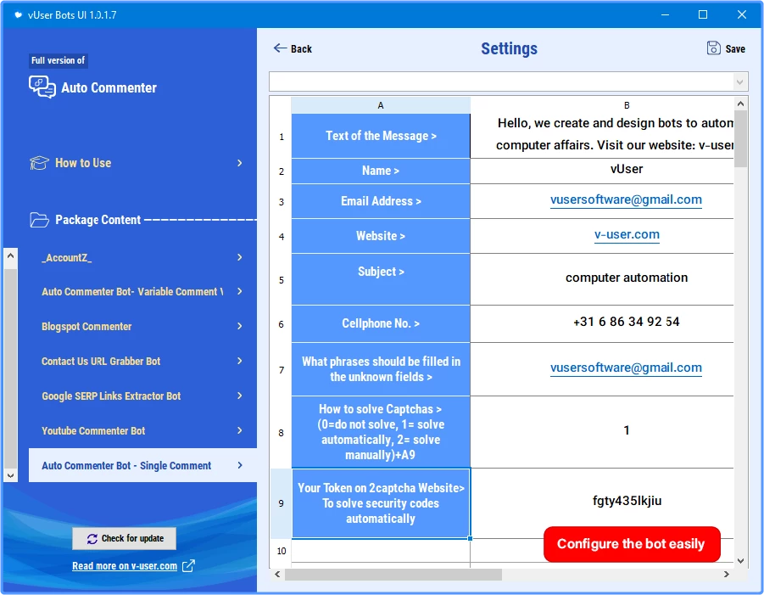764x595 pixels.
Task: Click the Save floppy disk icon
Action: click(713, 48)
